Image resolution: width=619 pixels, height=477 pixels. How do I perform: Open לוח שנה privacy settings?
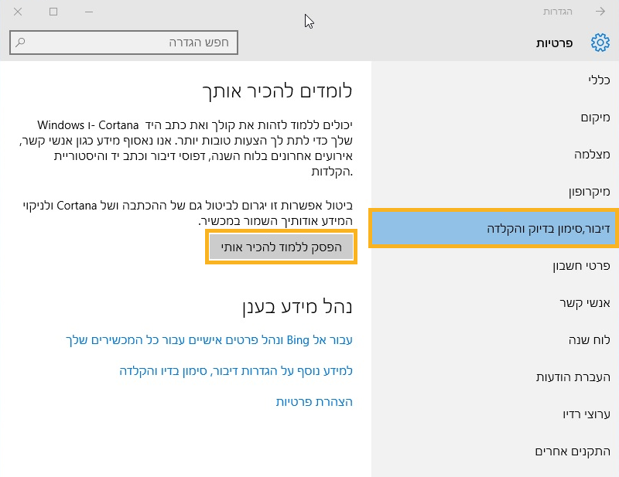589,340
